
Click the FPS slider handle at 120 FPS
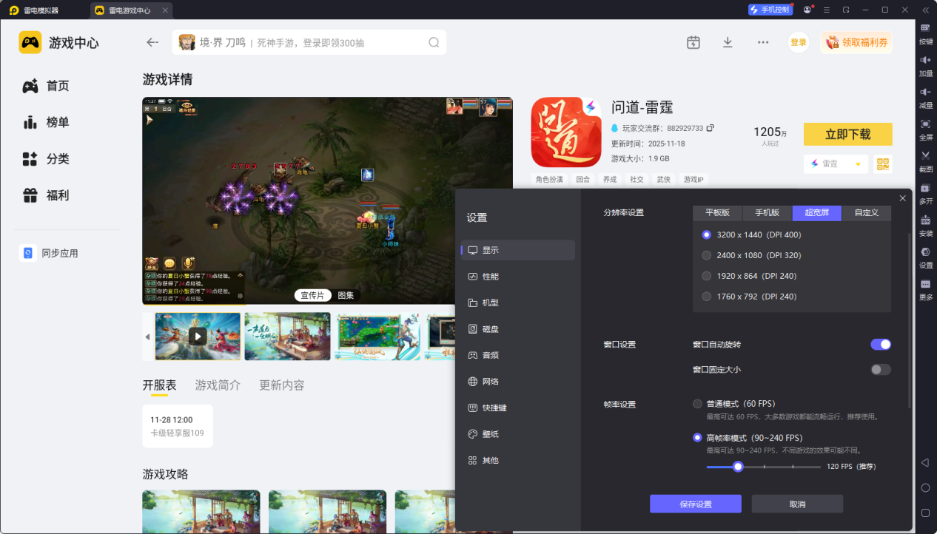pos(738,467)
